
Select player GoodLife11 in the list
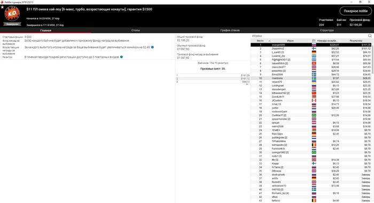click(x=311, y=97)
